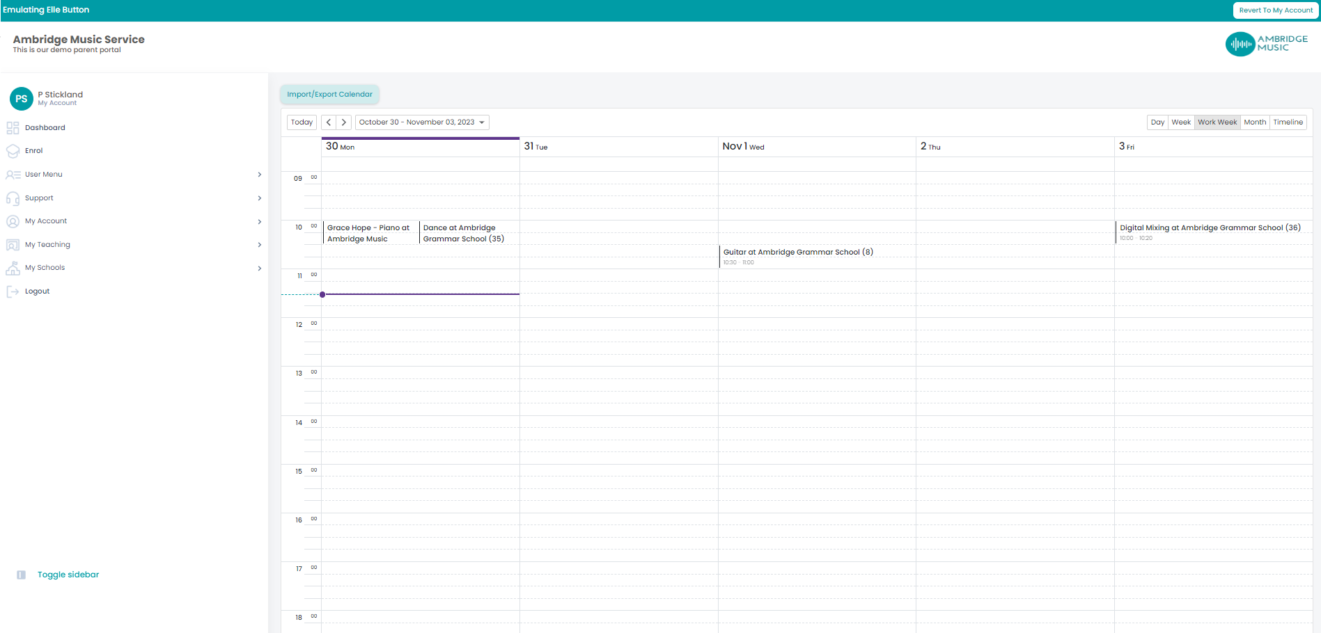Expand the My Schools submenu chevron
Image resolution: width=1321 pixels, height=633 pixels.
click(x=260, y=268)
